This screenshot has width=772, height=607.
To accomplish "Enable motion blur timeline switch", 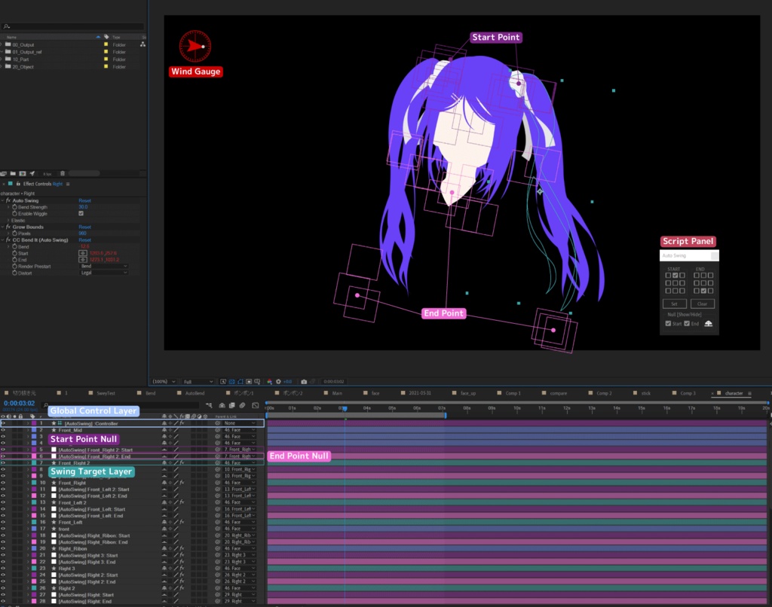I will (242, 405).
